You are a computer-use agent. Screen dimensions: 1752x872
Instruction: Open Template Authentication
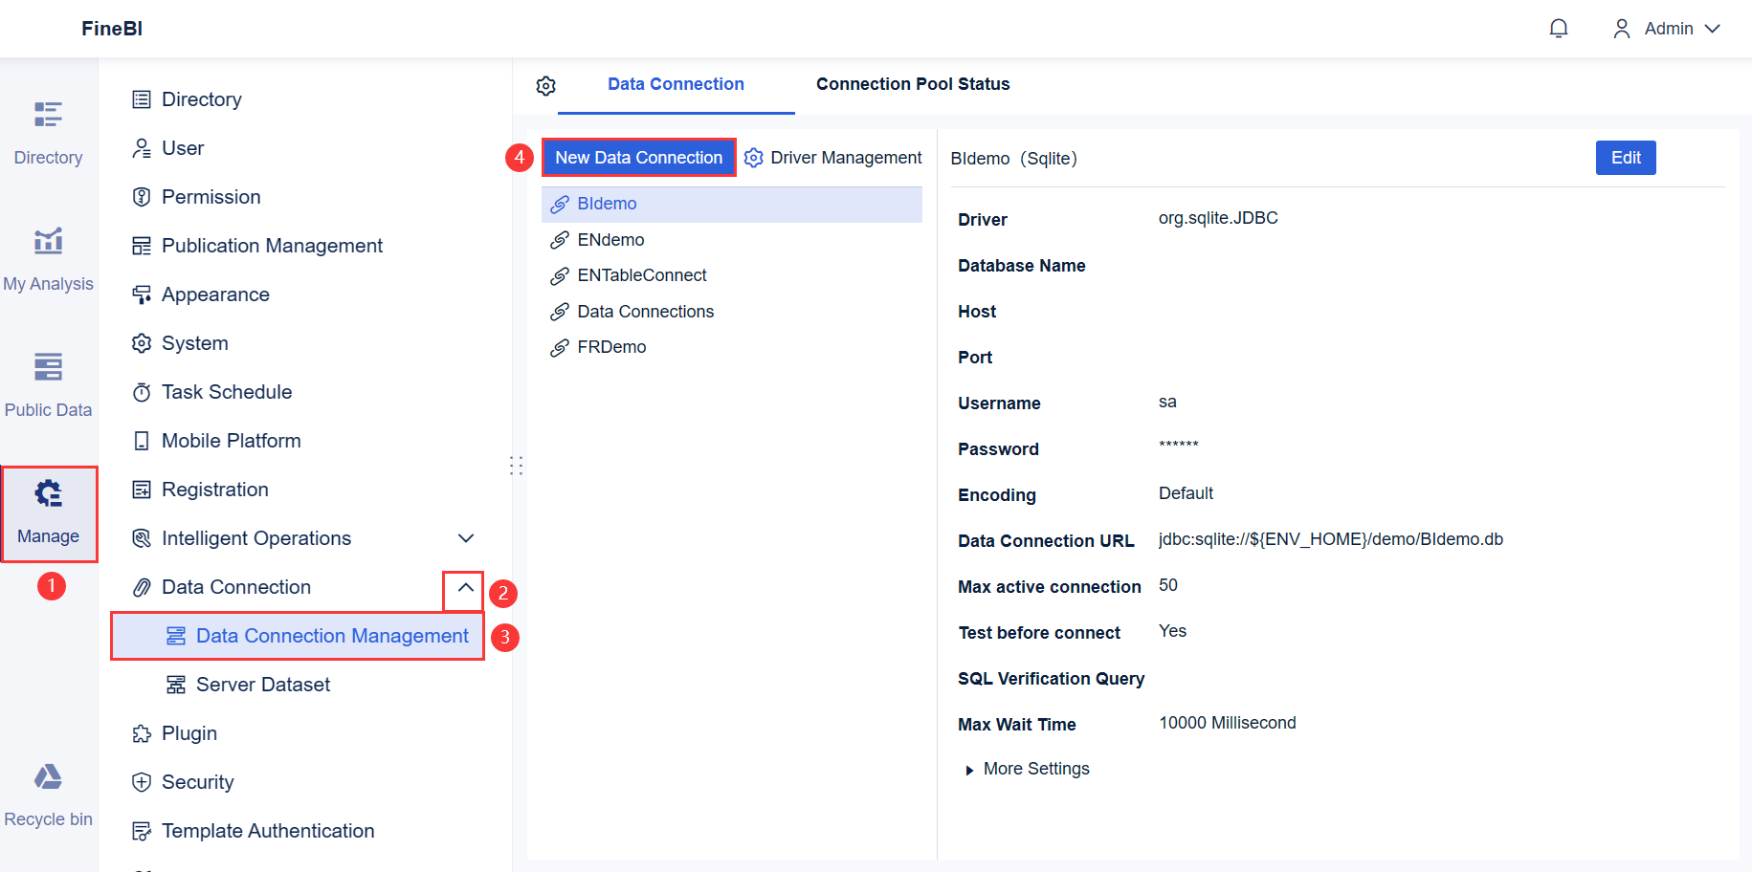coord(268,830)
